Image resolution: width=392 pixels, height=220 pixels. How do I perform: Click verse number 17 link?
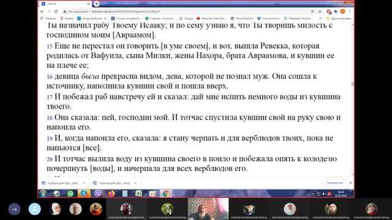point(50,97)
